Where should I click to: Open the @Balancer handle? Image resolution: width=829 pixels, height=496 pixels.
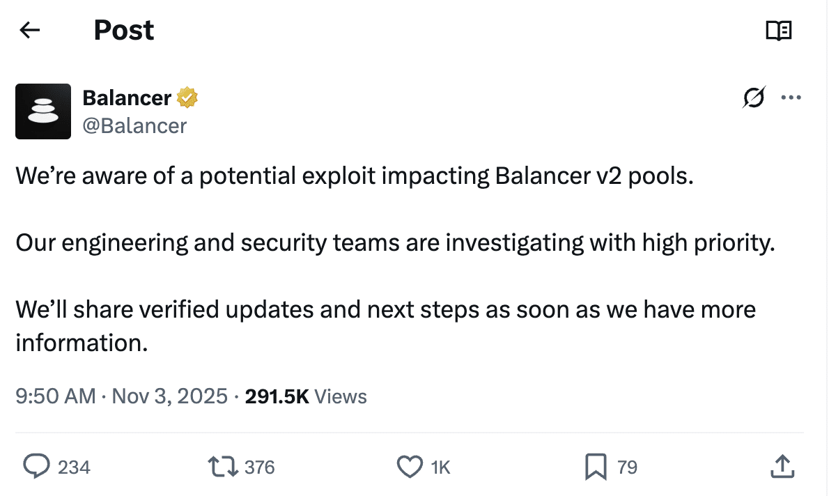(135, 125)
